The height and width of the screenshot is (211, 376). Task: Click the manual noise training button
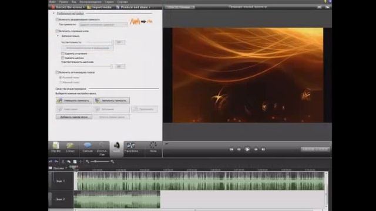pyautogui.click(x=88, y=48)
